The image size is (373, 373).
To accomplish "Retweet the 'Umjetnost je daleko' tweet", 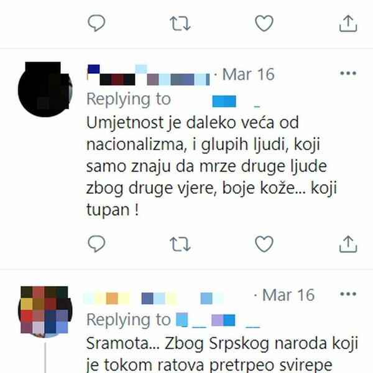I will tap(180, 244).
